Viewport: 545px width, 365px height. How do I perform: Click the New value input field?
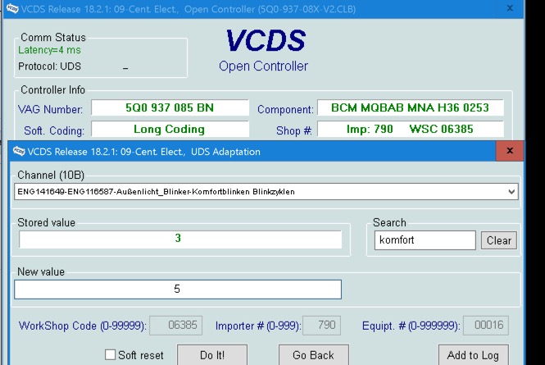click(178, 289)
